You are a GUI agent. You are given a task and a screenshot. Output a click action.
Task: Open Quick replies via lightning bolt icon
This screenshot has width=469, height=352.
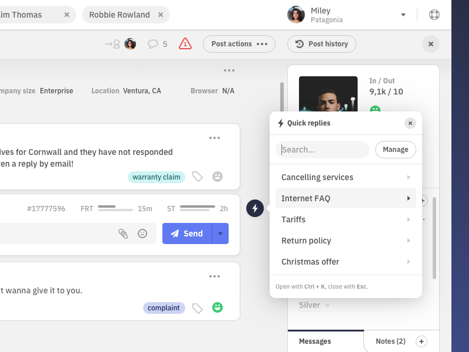coord(255,208)
